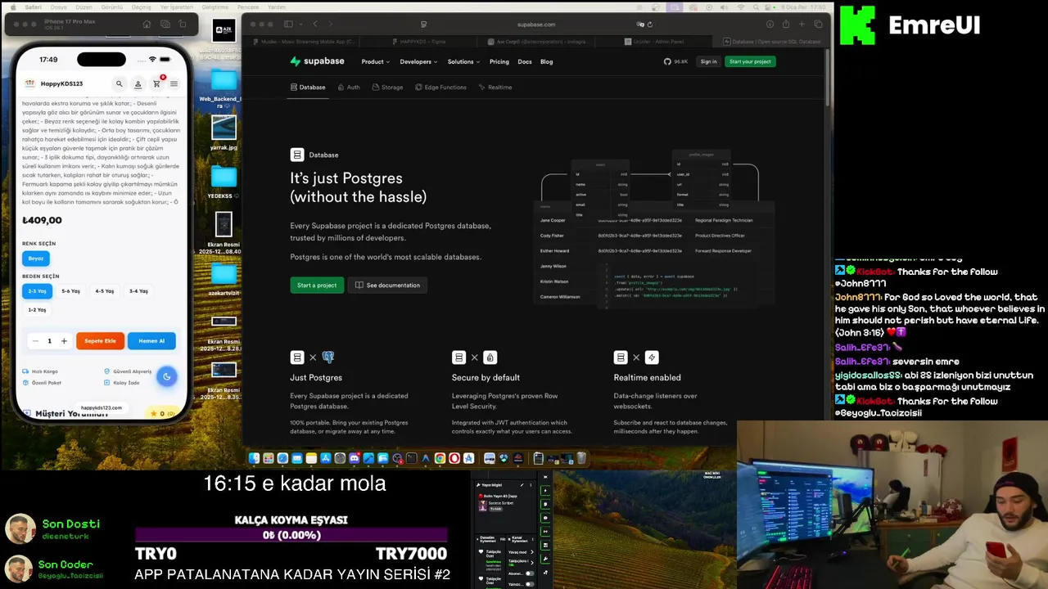Expand the Product dropdown menu
Viewport: 1048px width, 589px height.
tap(375, 61)
